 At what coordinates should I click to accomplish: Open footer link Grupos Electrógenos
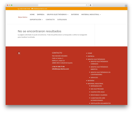[x=96, y=59]
